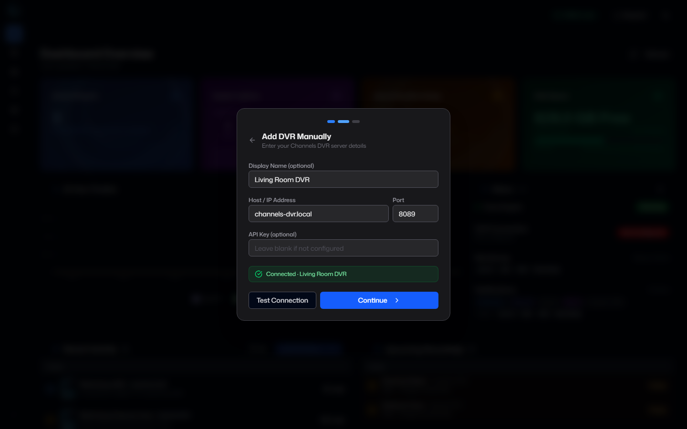Click the Port field showing 8089
This screenshot has height=429, width=687.
coord(416,214)
